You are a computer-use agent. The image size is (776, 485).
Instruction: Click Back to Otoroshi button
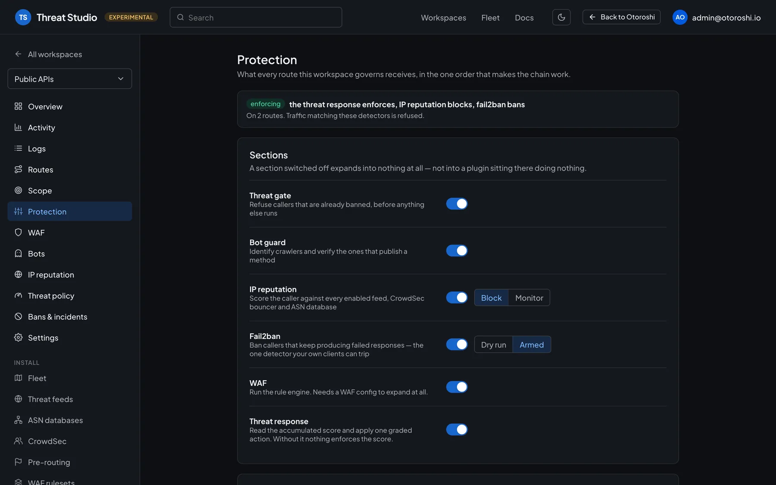pyautogui.click(x=621, y=17)
